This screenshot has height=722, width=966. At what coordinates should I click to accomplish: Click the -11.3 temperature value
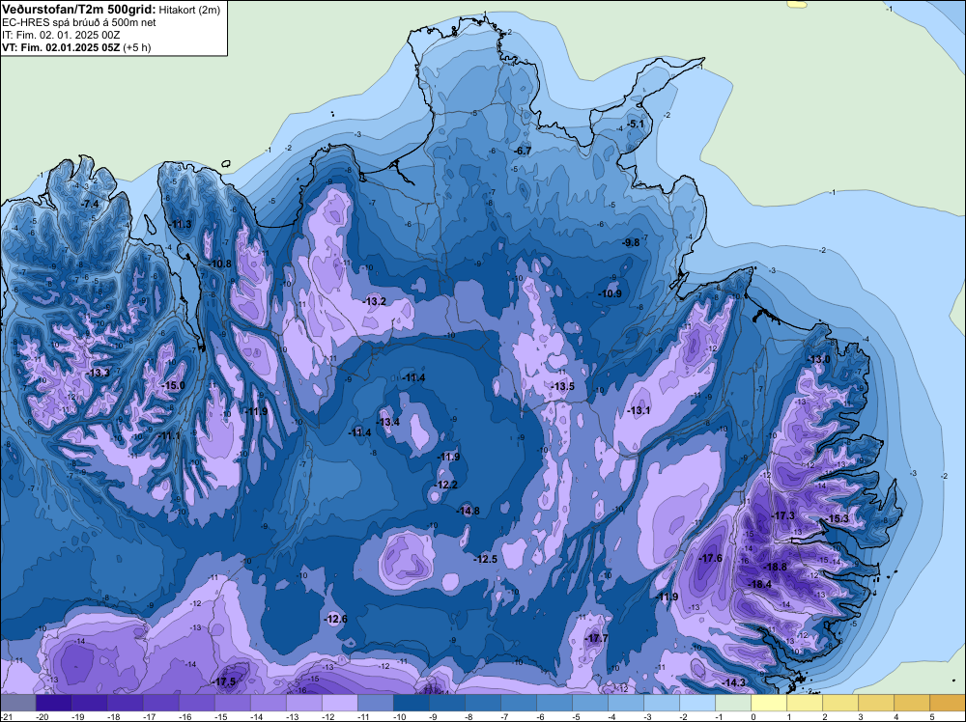(179, 224)
